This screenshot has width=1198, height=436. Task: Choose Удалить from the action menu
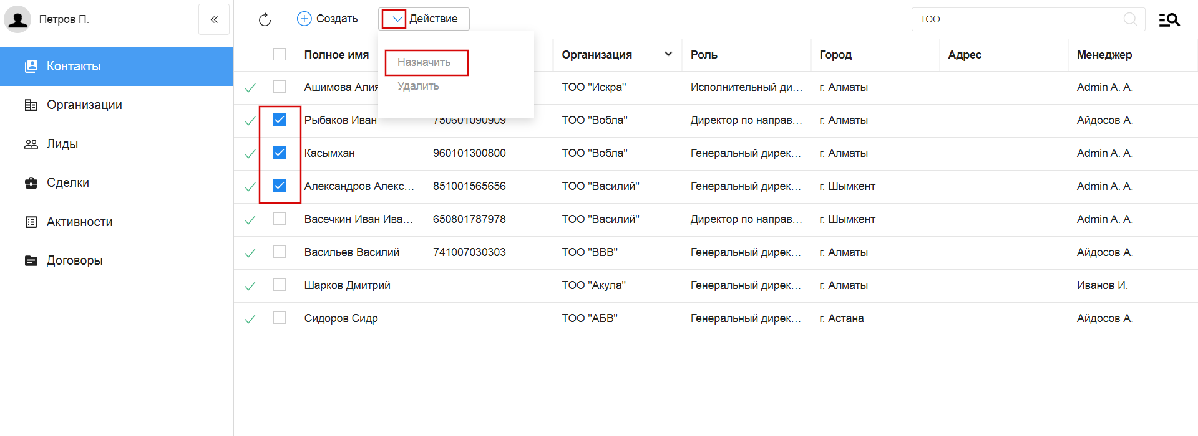pos(418,86)
